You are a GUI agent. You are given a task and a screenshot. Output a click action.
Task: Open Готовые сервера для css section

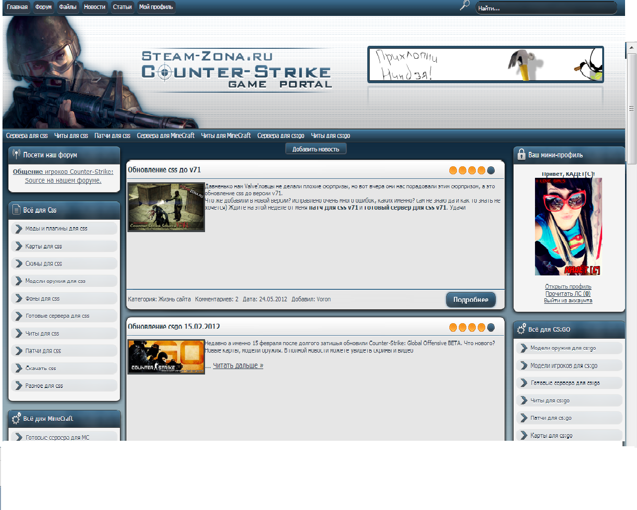click(57, 316)
